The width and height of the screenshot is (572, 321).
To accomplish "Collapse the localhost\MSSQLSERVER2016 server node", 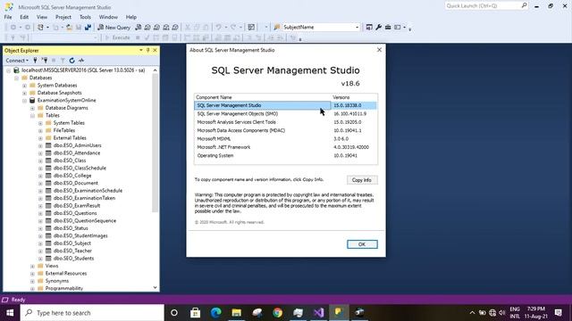I will (8, 70).
